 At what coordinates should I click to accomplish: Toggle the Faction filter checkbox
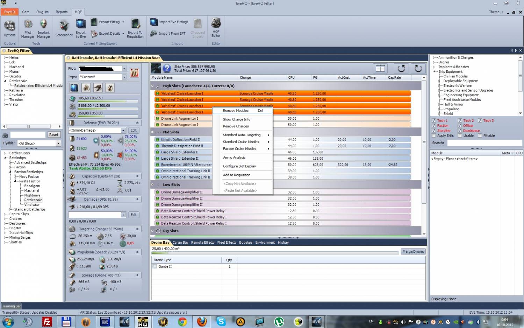434,125
